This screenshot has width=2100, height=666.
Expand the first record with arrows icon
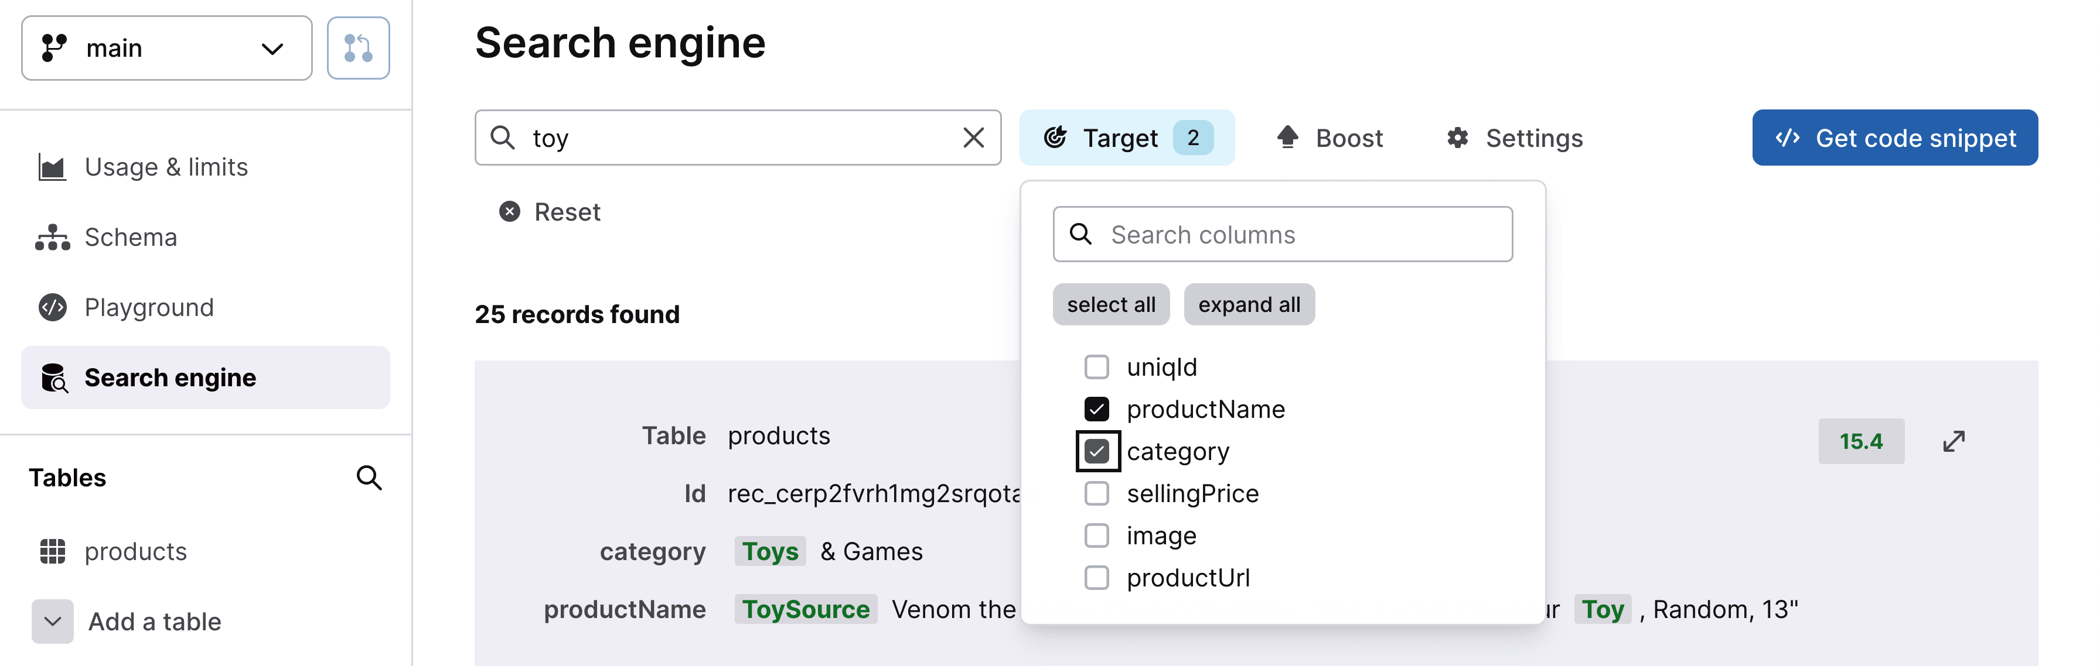point(1954,441)
